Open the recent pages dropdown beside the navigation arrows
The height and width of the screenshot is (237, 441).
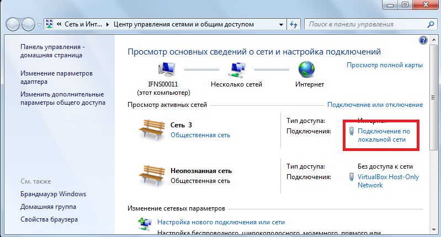(x=39, y=25)
